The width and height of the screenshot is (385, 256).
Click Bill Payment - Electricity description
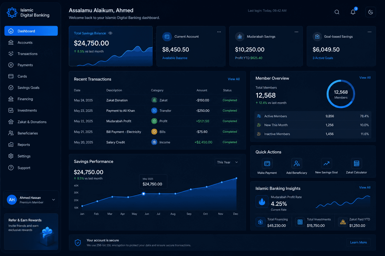point(124,132)
